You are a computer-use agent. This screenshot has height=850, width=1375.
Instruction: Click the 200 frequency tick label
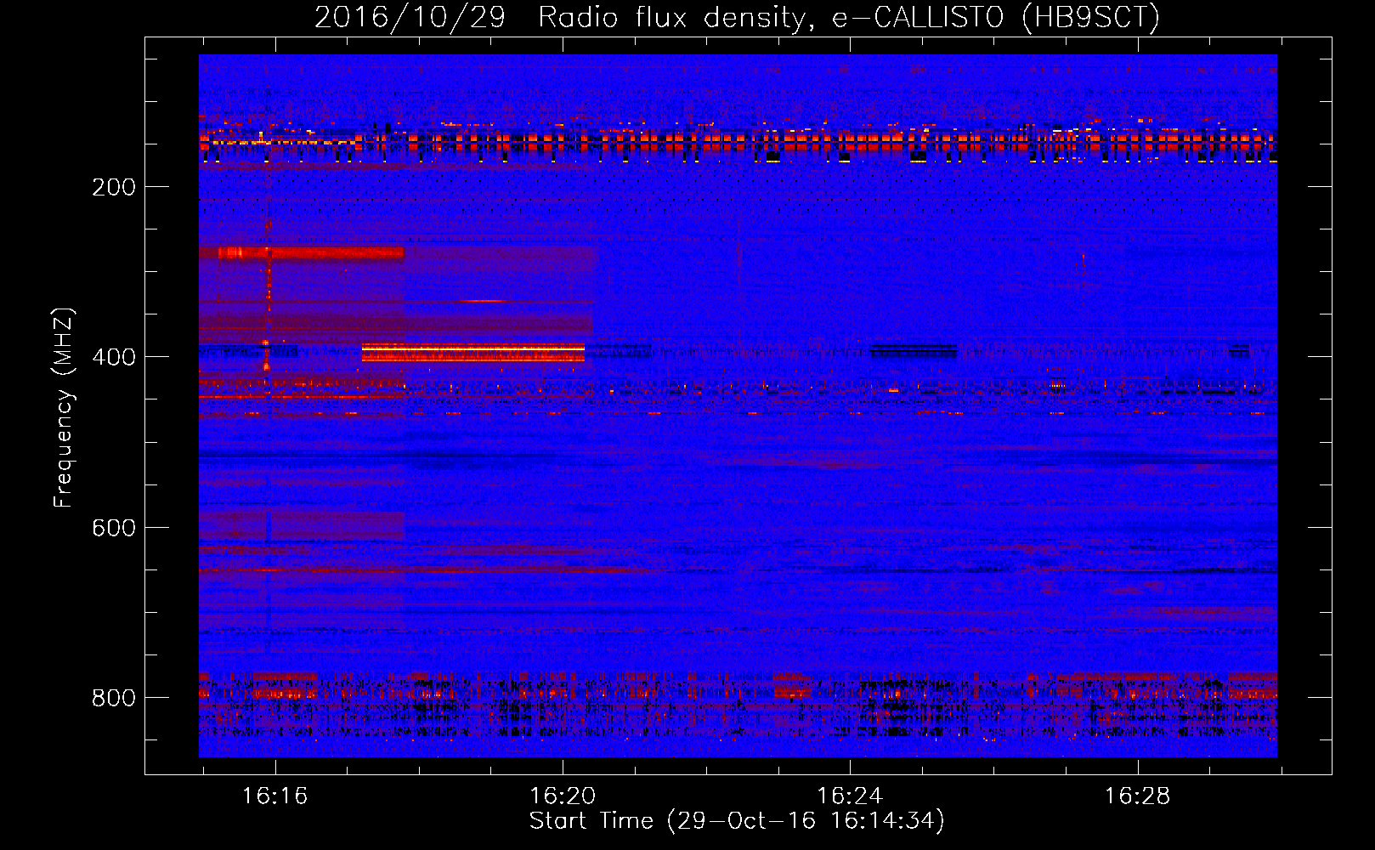click(x=113, y=187)
